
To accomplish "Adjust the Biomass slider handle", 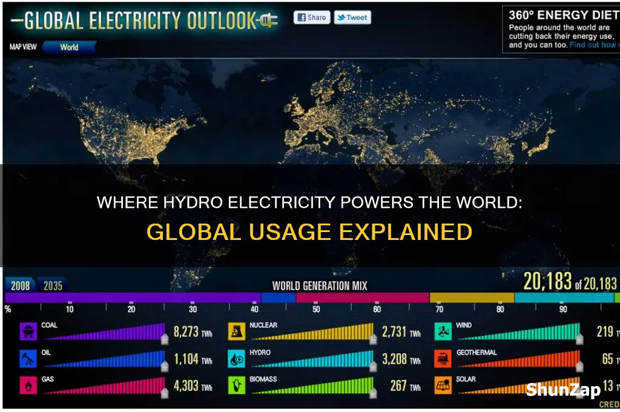I will click(373, 393).
